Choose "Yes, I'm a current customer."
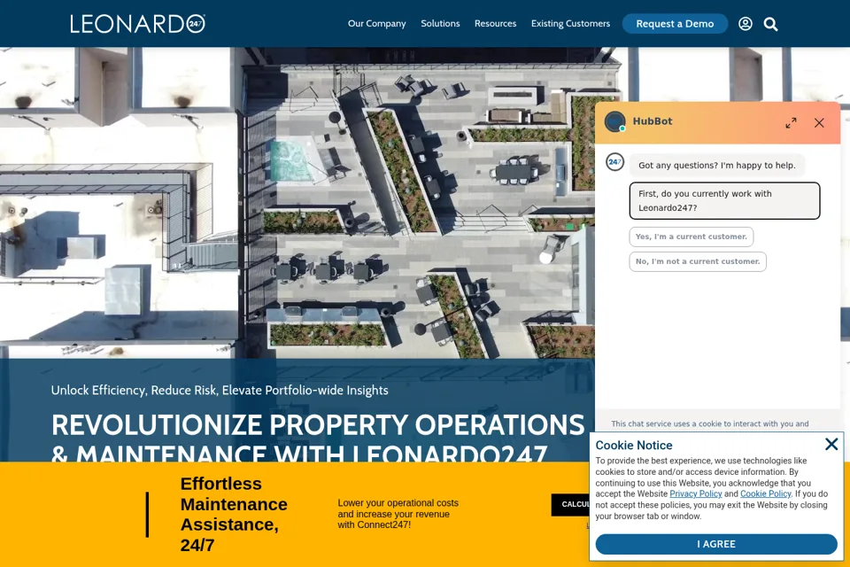This screenshot has height=567, width=850. 692,237
